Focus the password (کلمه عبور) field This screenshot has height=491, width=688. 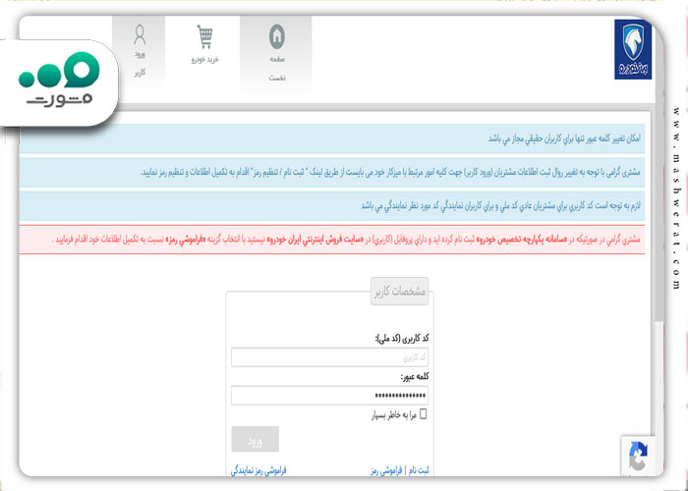[x=329, y=396]
